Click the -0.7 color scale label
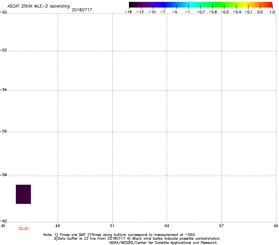This screenshot has width=279, height=245. point(201,12)
